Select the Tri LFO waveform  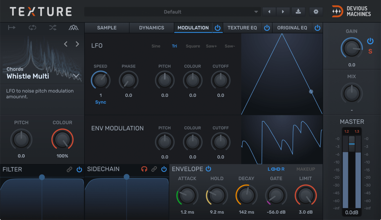(174, 46)
